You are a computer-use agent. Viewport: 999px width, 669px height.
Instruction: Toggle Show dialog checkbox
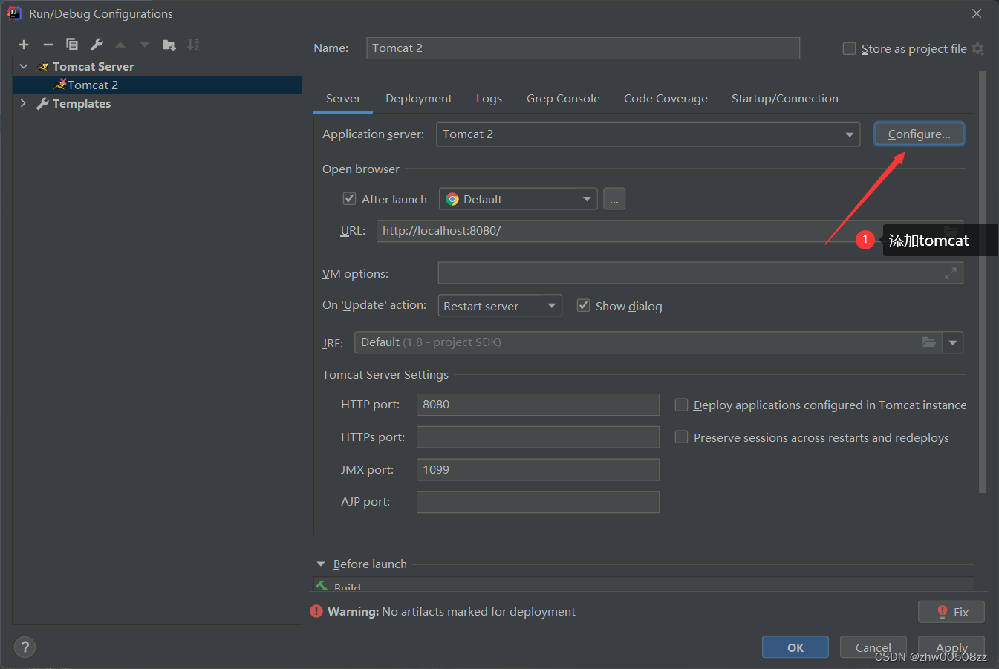pos(584,306)
